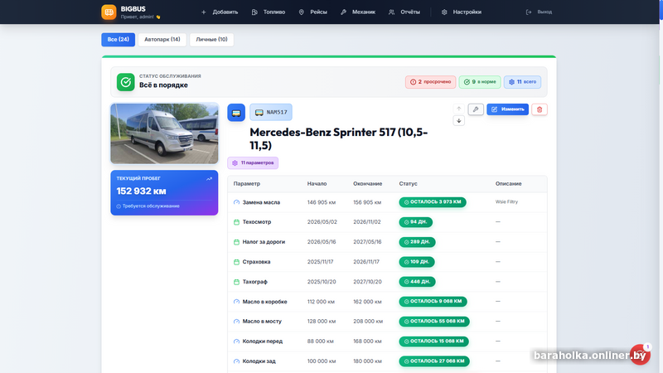Click the ОСТАЛОСЬ 9 068 КМ badge
Image resolution: width=663 pixels, height=373 pixels.
click(433, 302)
